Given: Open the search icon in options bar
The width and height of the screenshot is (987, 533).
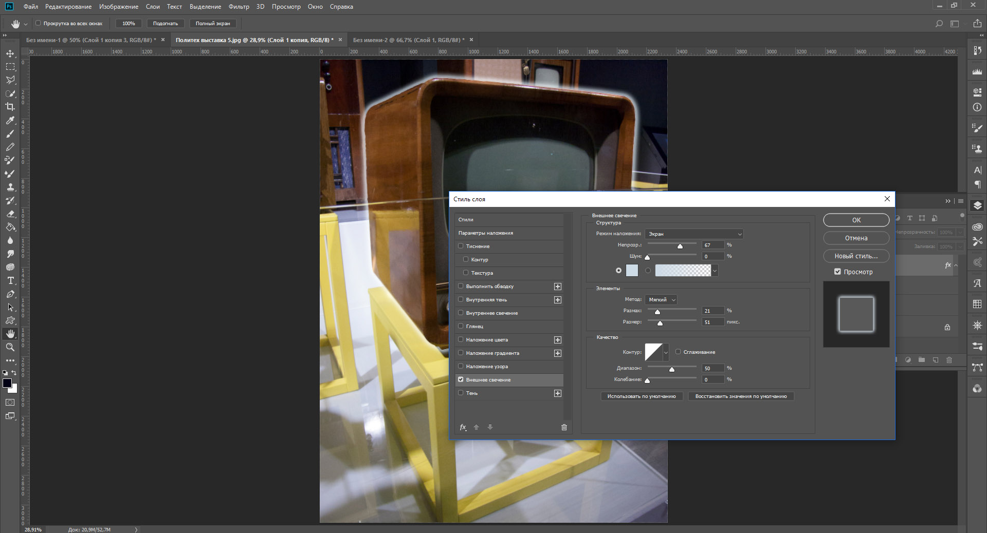Looking at the screenshot, I should [x=939, y=24].
